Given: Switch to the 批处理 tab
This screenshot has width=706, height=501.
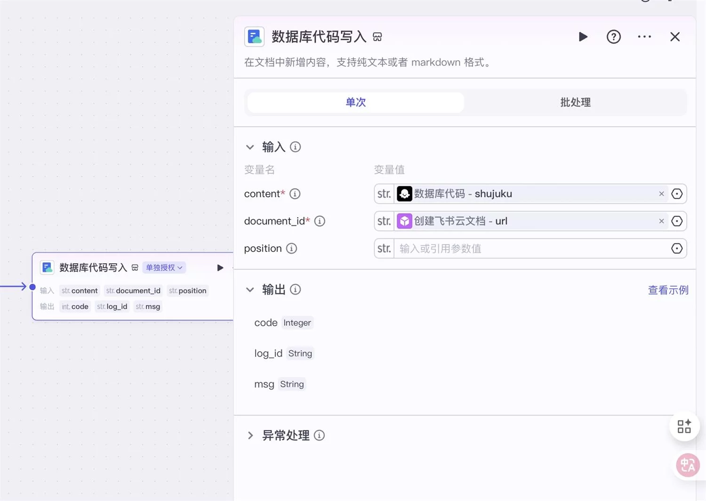Looking at the screenshot, I should tap(575, 102).
